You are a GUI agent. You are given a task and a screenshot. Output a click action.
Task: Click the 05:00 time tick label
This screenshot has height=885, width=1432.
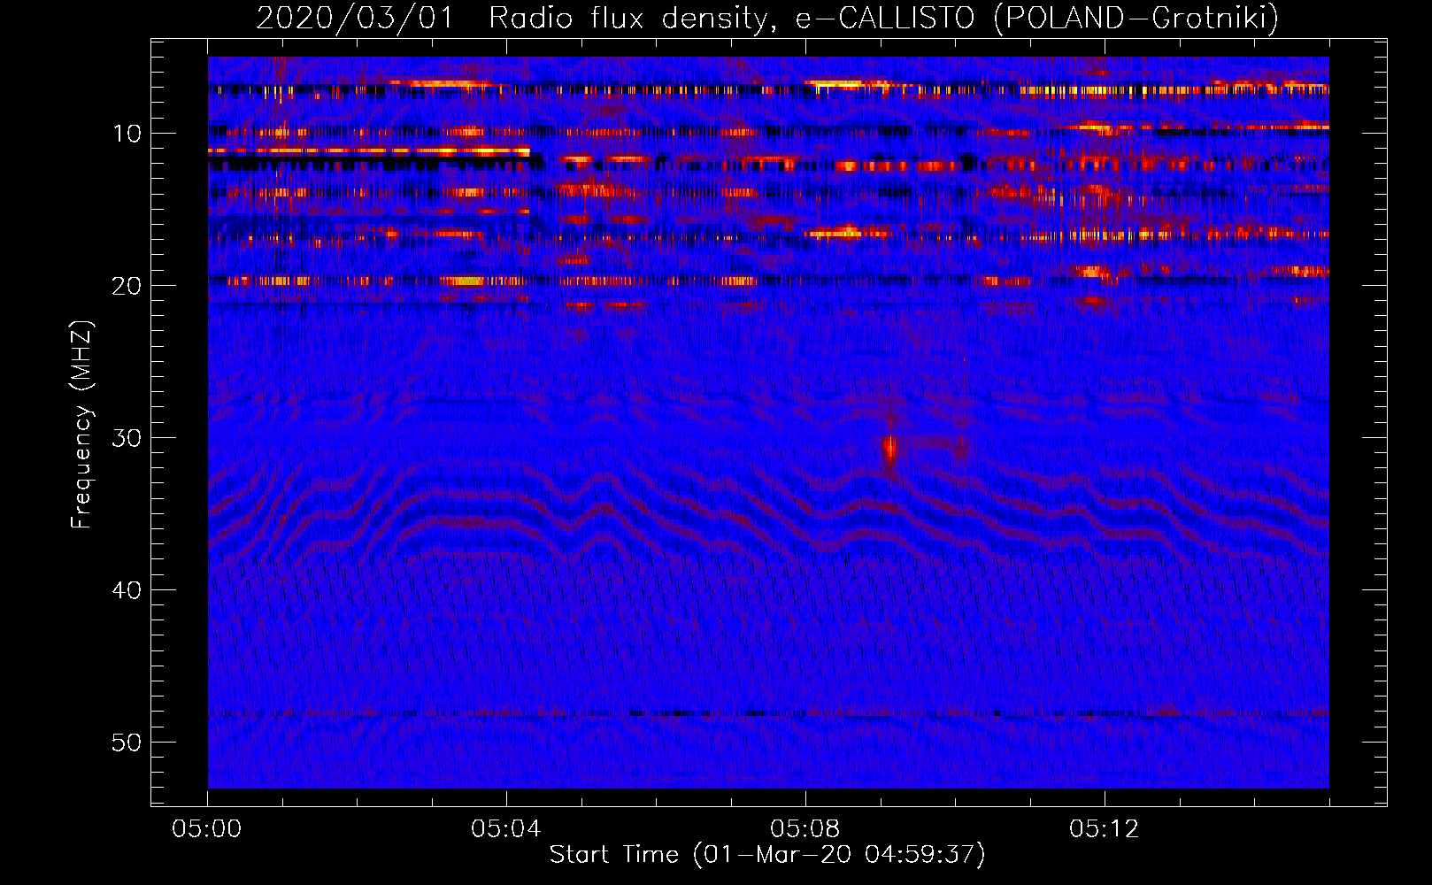207,829
